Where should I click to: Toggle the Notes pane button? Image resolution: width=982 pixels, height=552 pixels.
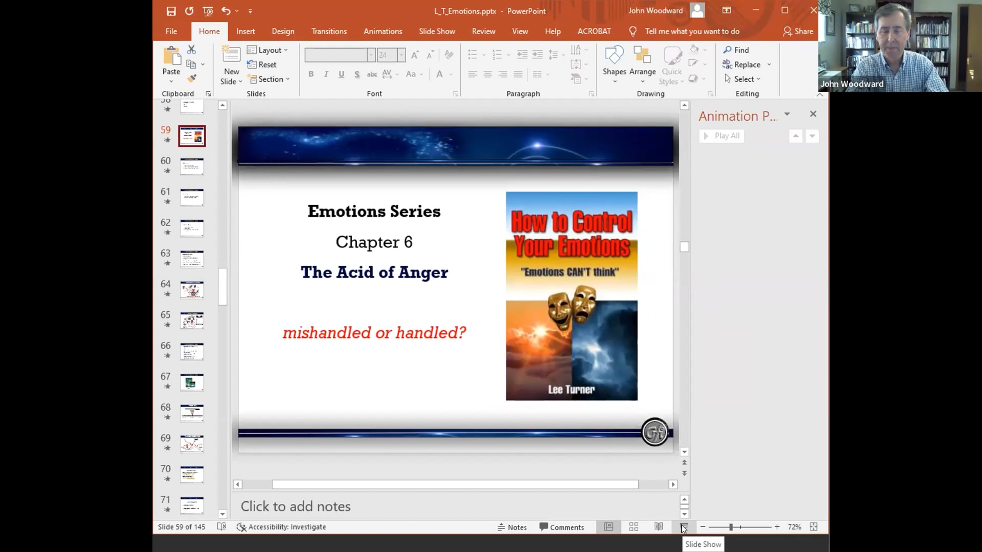[x=512, y=527]
